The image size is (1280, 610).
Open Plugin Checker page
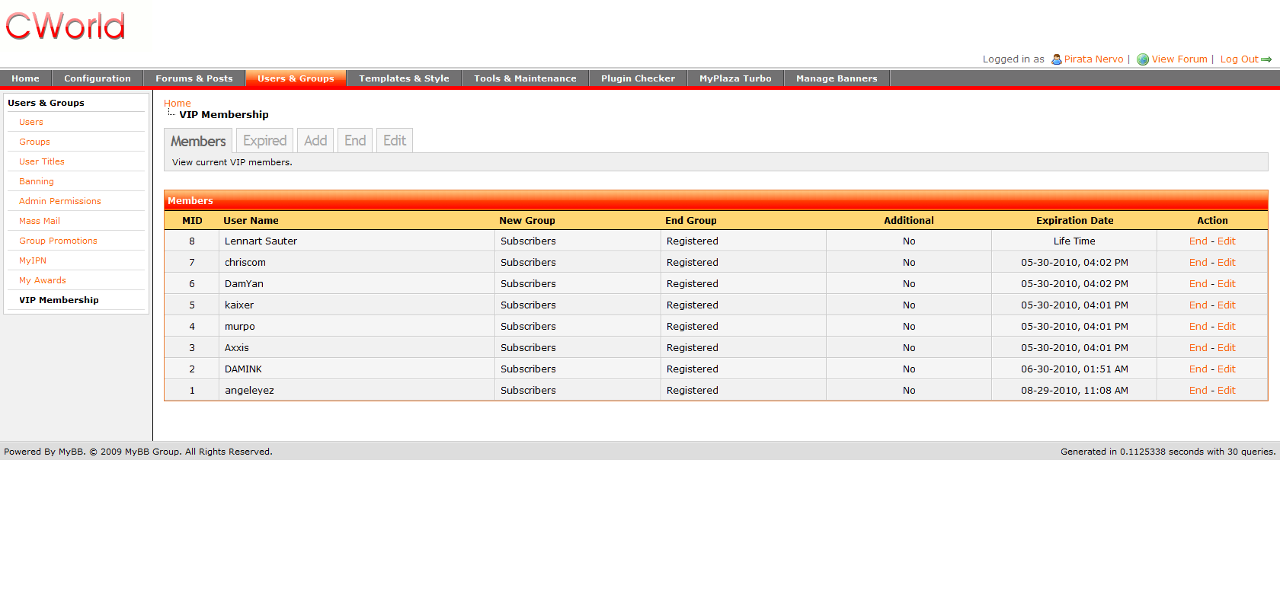[638, 78]
